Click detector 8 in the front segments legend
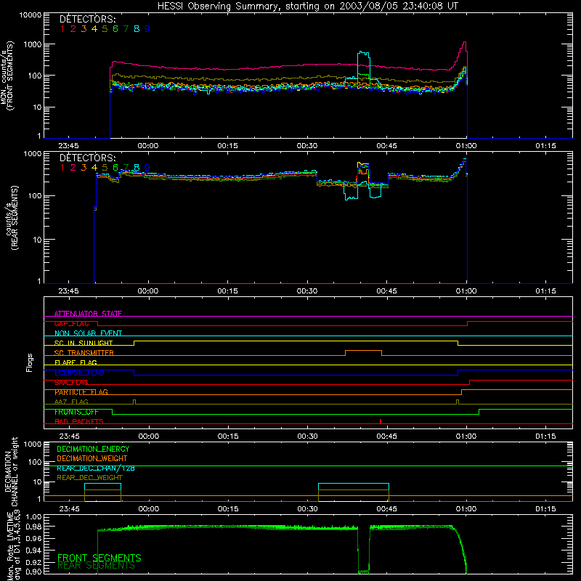The height and width of the screenshot is (581, 581). (137, 29)
